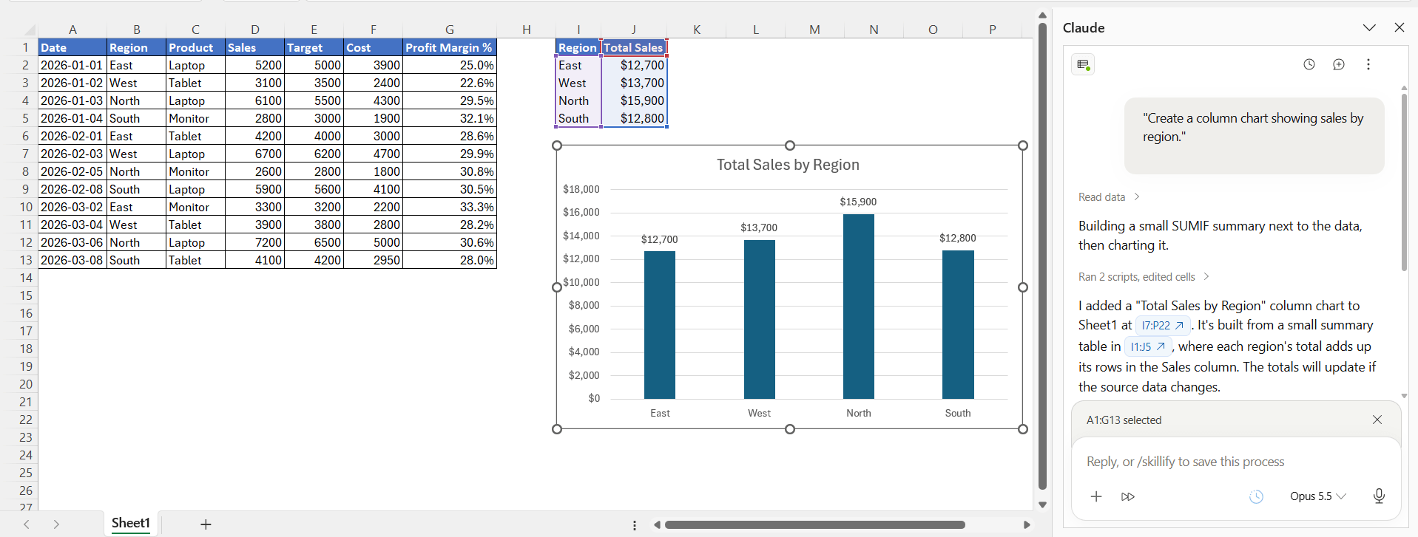The width and height of the screenshot is (1418, 537).
Task: Add a new sheet with plus icon
Action: pos(206,524)
